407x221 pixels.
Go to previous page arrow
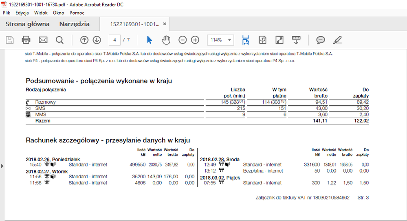[x=84, y=40]
